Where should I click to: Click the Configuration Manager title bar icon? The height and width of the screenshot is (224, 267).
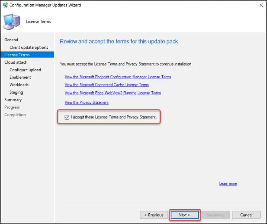[5, 5]
